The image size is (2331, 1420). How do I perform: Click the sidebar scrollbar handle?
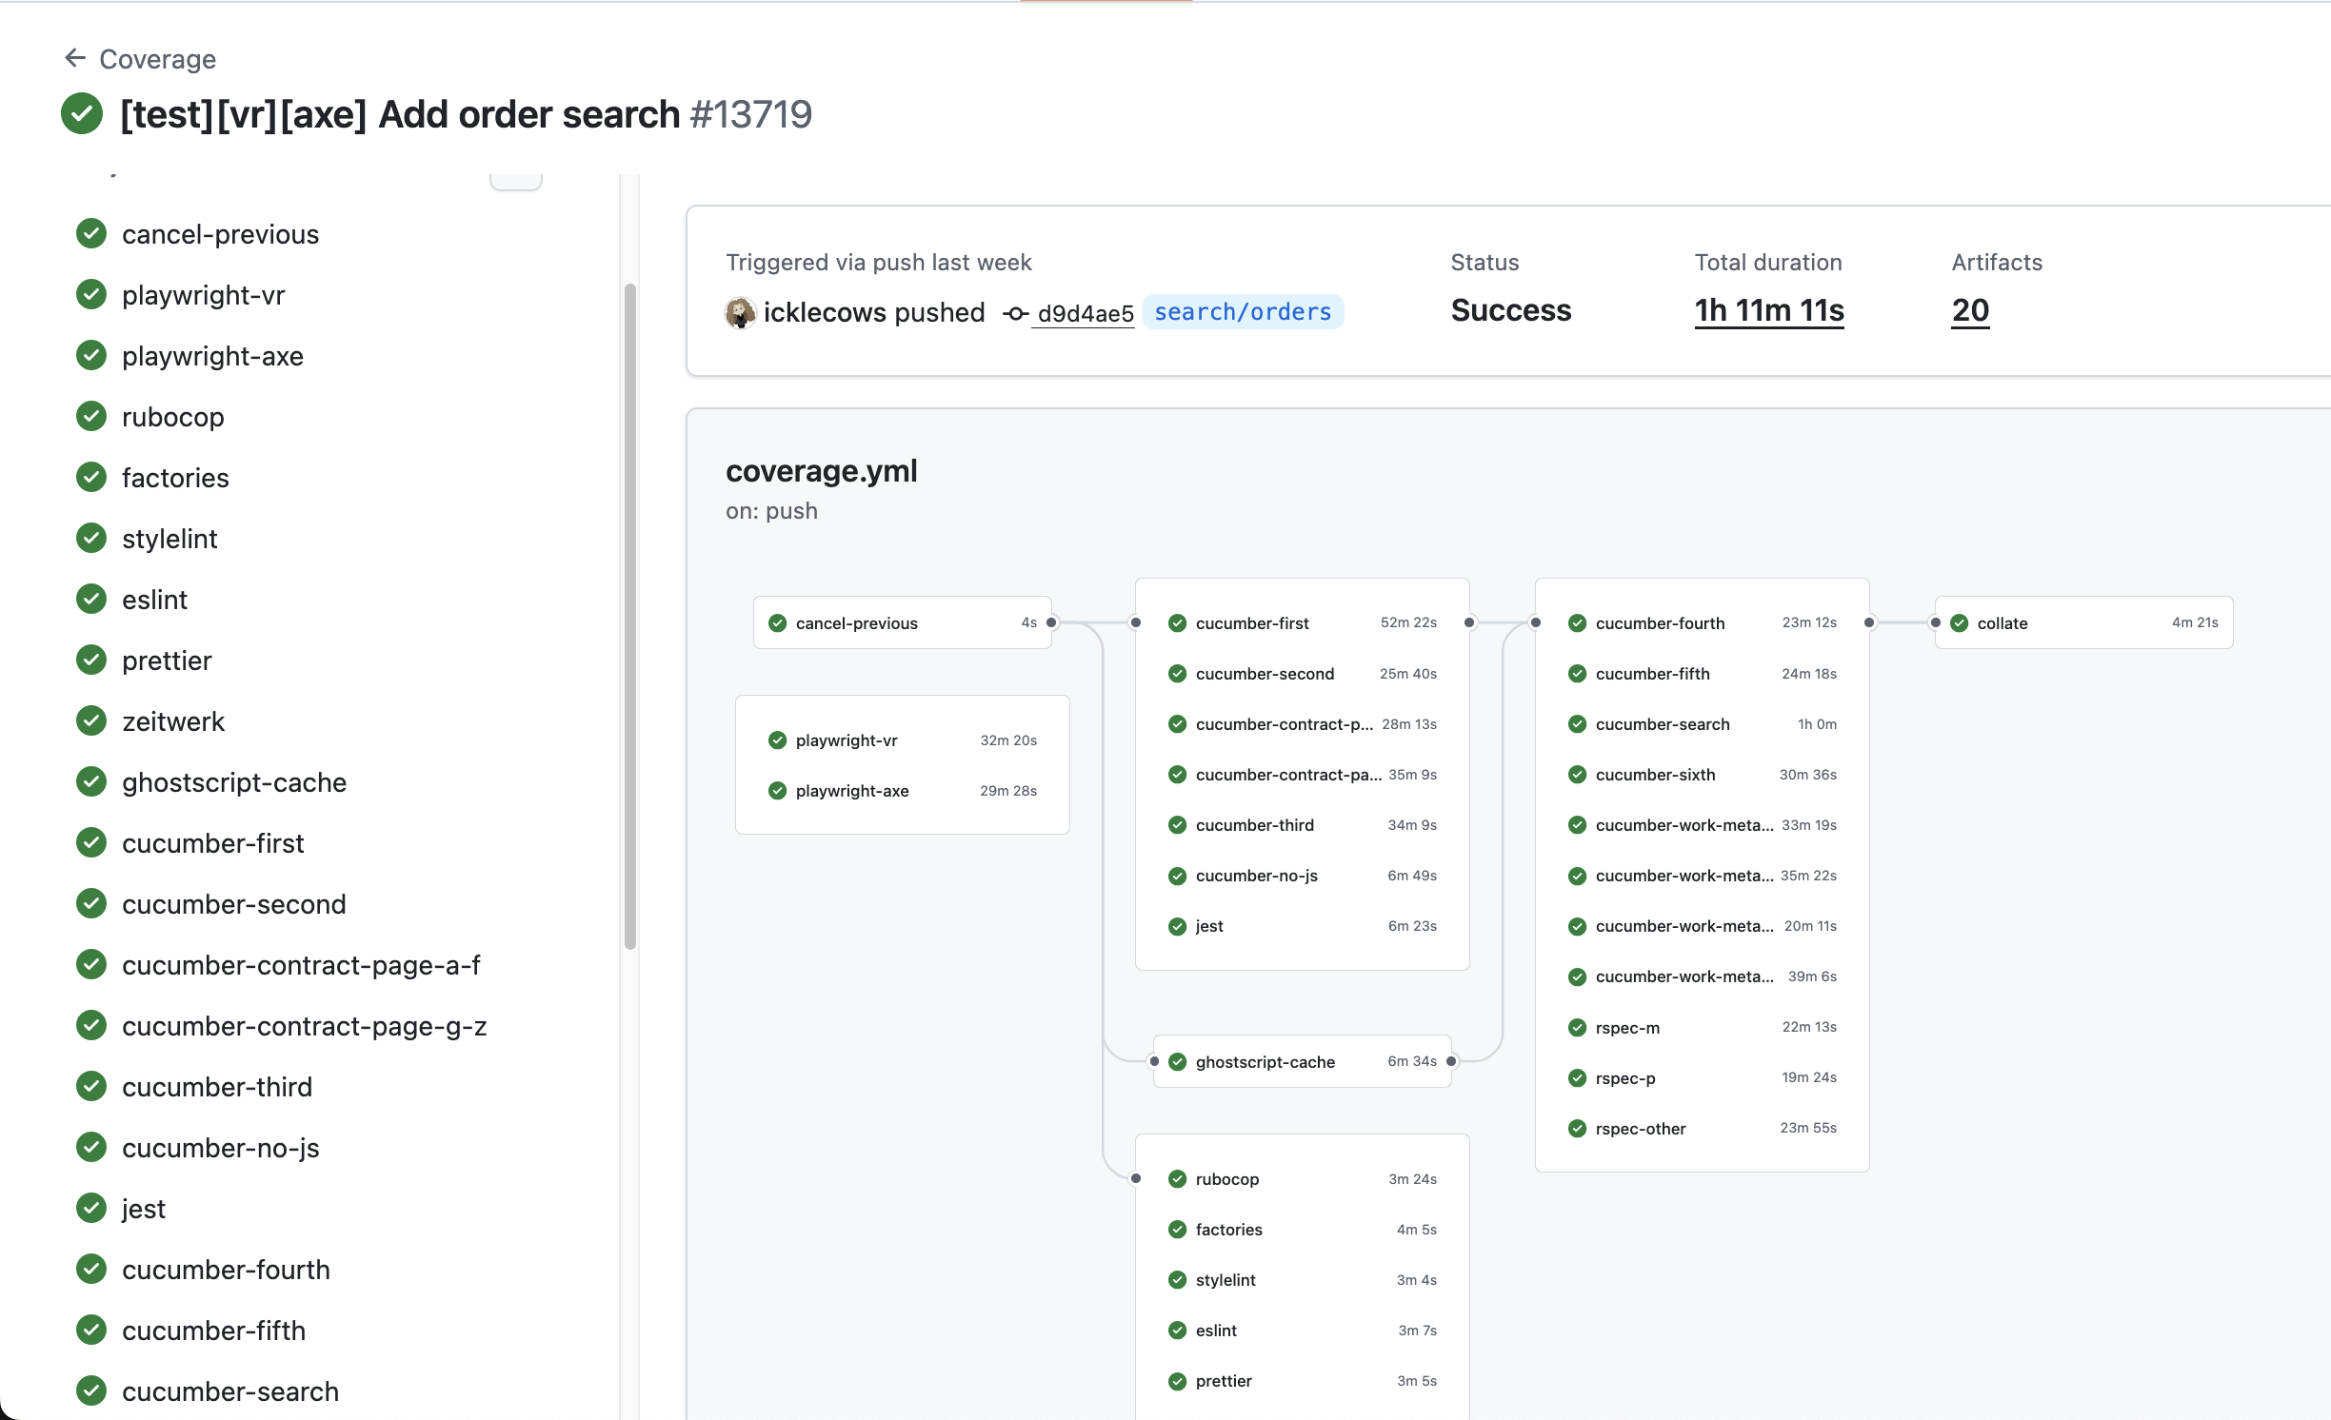tap(630, 609)
